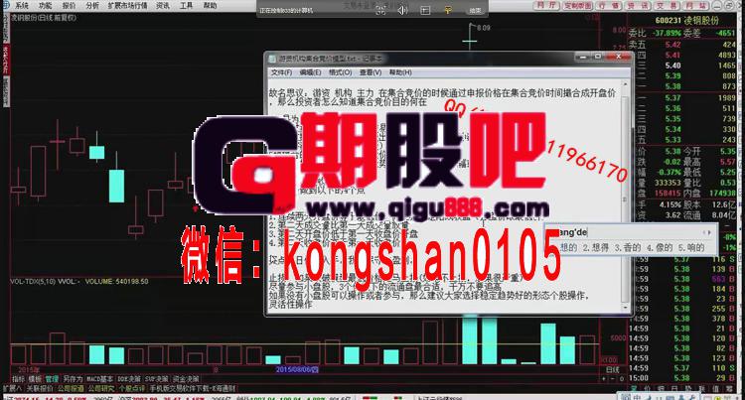The height and width of the screenshot is (400, 745).
Task: Click the 凌钢股份(日线 前复权) chart title
Action: (x=44, y=18)
